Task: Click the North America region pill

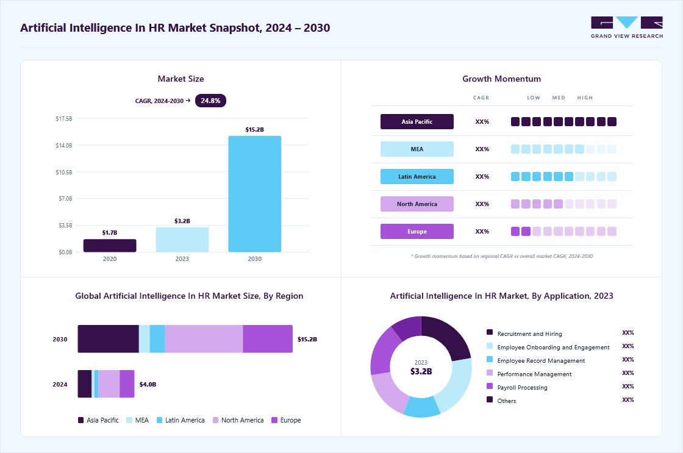Action: click(417, 204)
